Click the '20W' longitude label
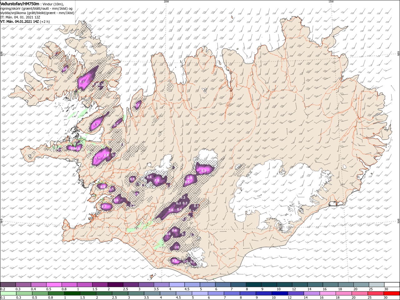Image resolution: width=400 pixels, height=300 pixels. click(166, 1)
